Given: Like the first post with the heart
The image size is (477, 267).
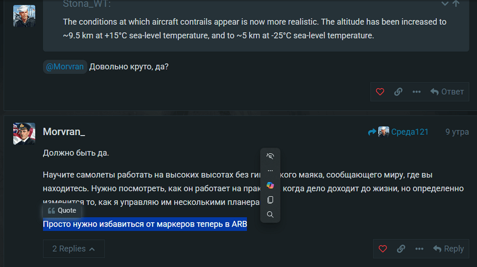Looking at the screenshot, I should point(380,92).
